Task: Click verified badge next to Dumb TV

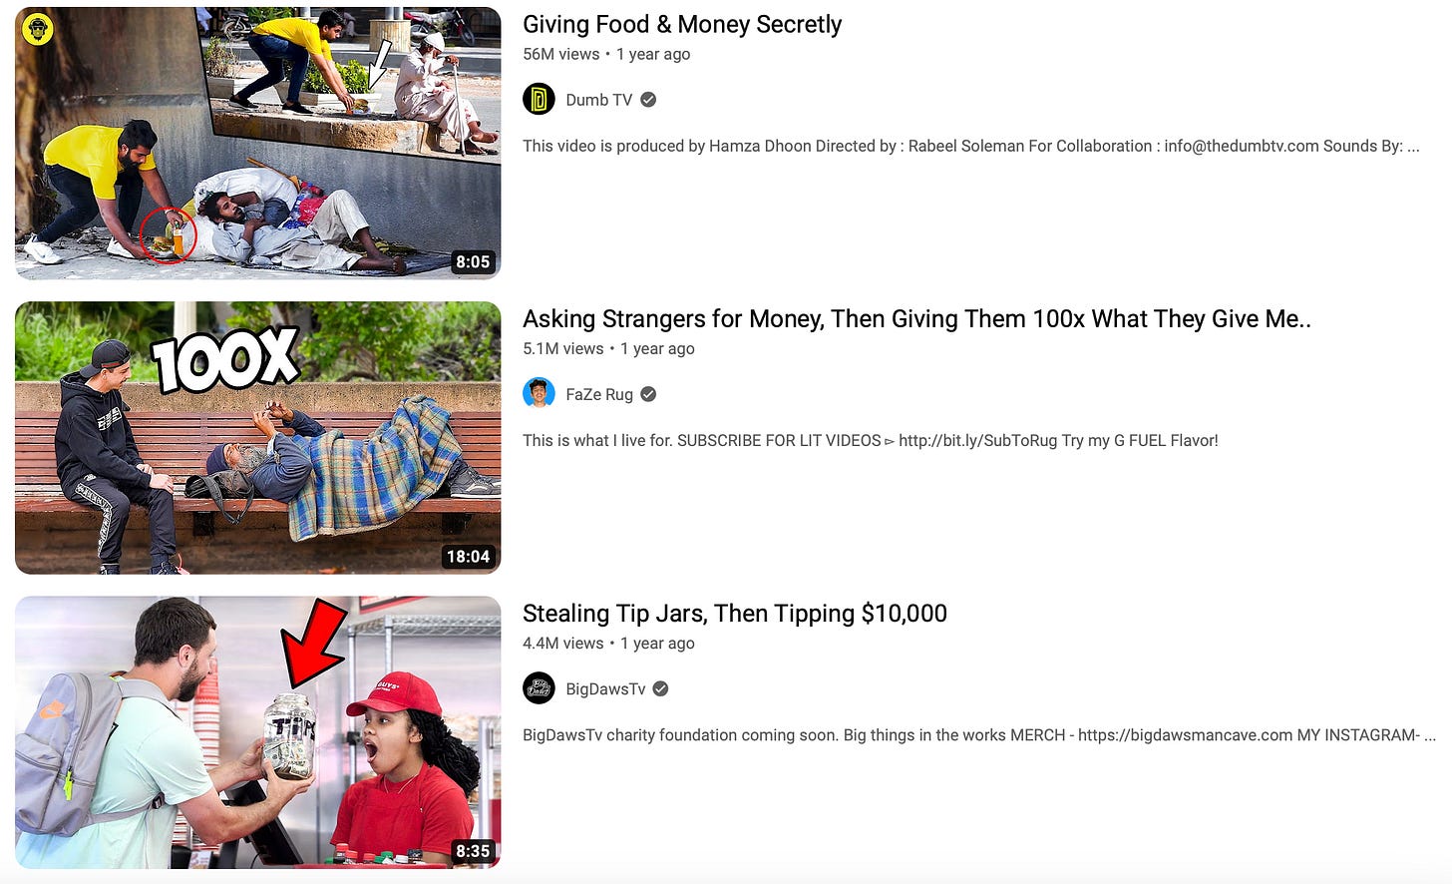Action: click(648, 100)
